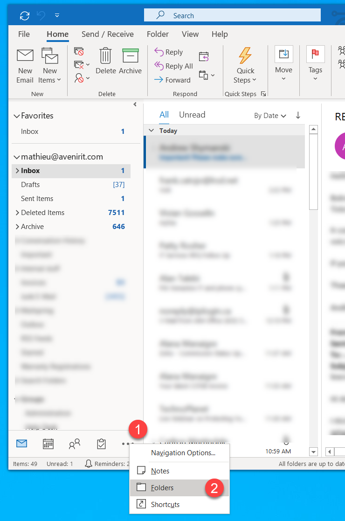Click the Reminders bell in status bar
The height and width of the screenshot is (521, 345).
[88, 464]
